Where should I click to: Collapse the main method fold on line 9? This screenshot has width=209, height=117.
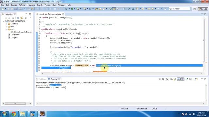click(x=40, y=33)
